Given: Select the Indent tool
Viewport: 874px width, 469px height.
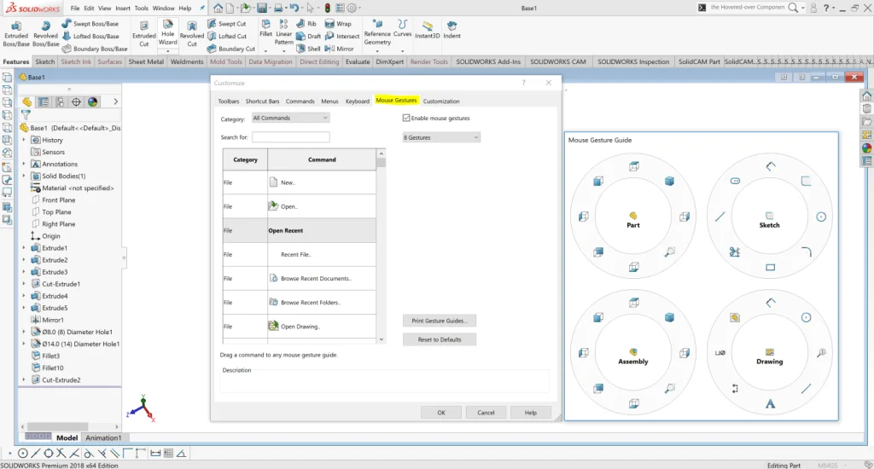Looking at the screenshot, I should 452,30.
